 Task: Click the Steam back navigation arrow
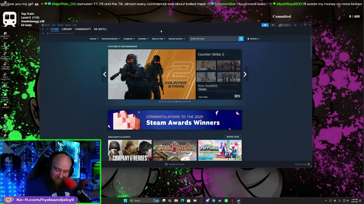(x=43, y=29)
